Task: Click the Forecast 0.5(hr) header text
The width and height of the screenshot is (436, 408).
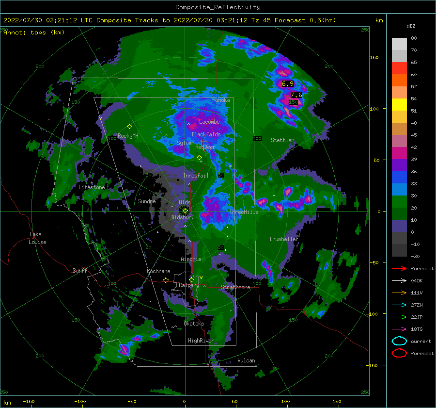Action: pos(305,20)
